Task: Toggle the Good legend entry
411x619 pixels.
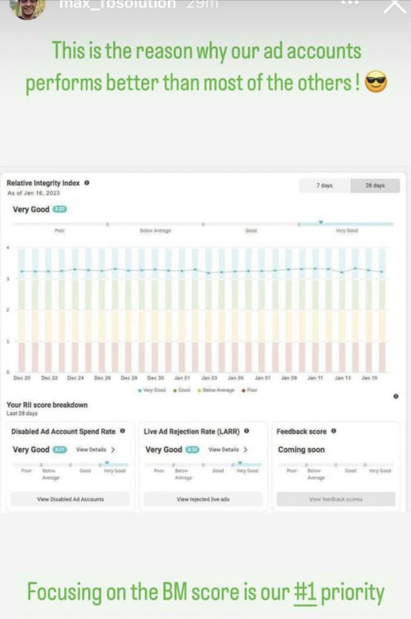Action: click(x=181, y=390)
